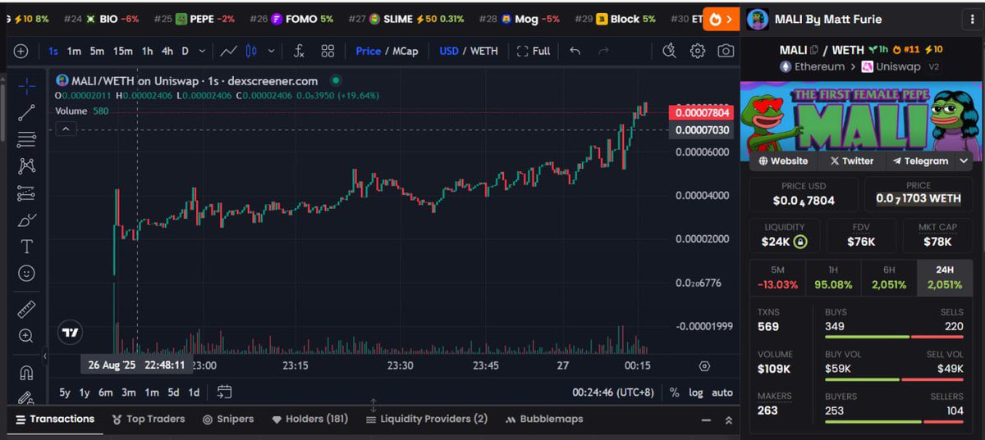Open the Liquidity Providers (2) tab
985x440 pixels.
pos(427,419)
